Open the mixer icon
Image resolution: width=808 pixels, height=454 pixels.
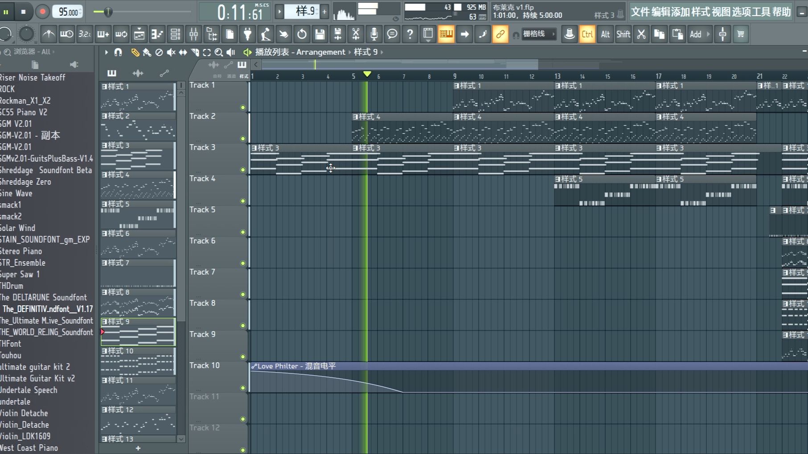pos(193,34)
